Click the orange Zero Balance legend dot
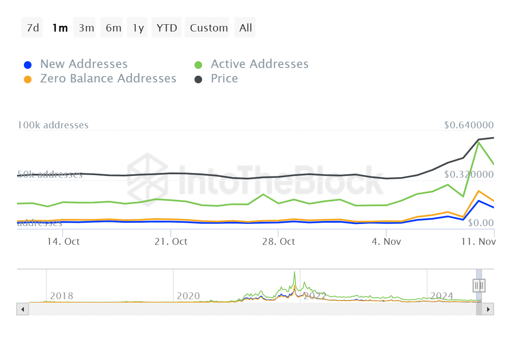This screenshot has height=340, width=511. [x=28, y=79]
